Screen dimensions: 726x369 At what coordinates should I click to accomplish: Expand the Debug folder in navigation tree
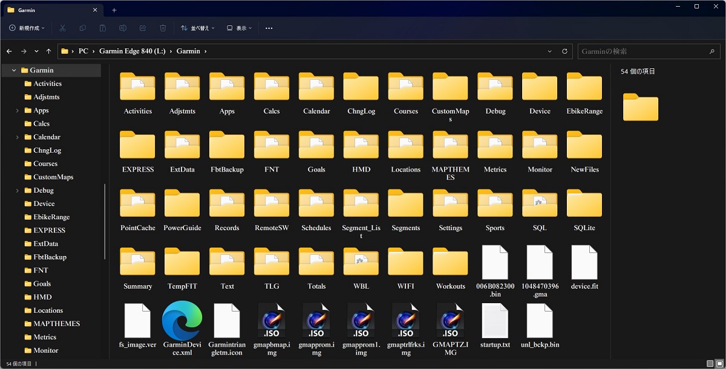click(x=18, y=190)
